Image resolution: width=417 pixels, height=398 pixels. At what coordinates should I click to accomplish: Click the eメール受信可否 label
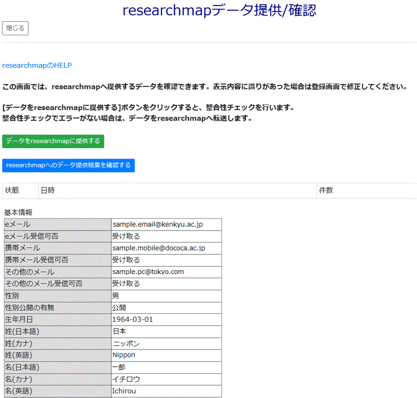[57, 237]
